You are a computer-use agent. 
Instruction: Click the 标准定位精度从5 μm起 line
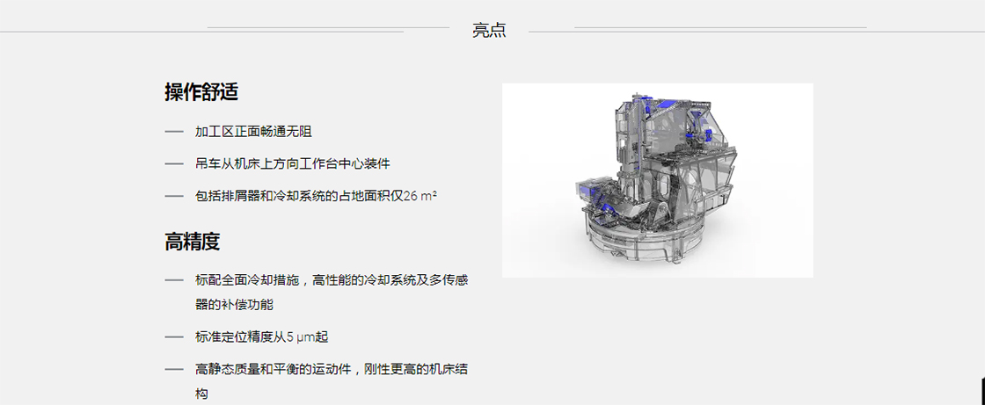(x=261, y=337)
